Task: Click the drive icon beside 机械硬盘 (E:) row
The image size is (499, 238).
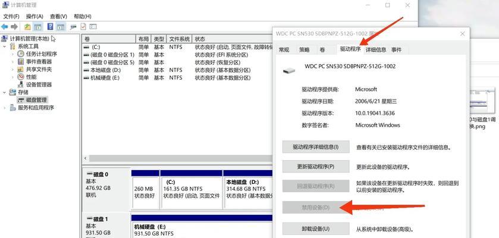Action: click(86, 77)
